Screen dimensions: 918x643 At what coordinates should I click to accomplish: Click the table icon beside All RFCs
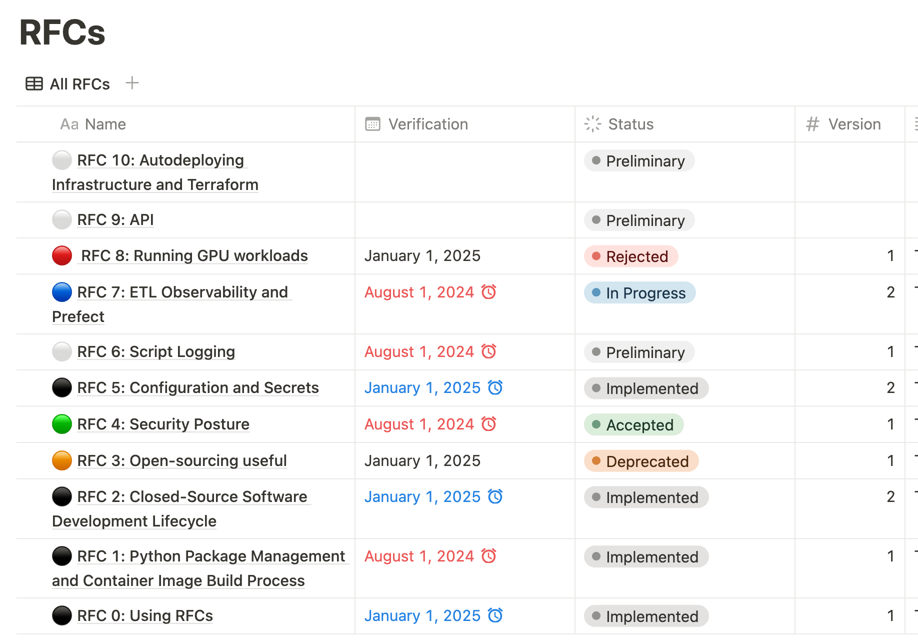[x=33, y=83]
